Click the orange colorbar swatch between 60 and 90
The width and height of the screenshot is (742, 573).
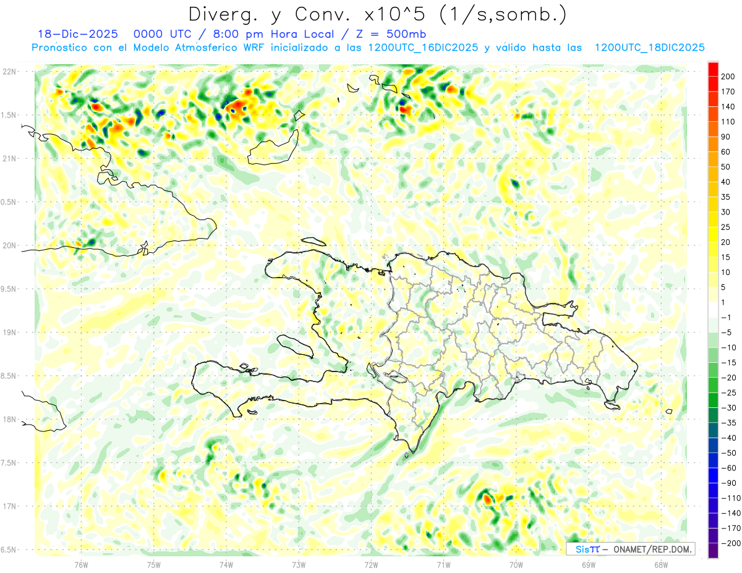(x=713, y=144)
